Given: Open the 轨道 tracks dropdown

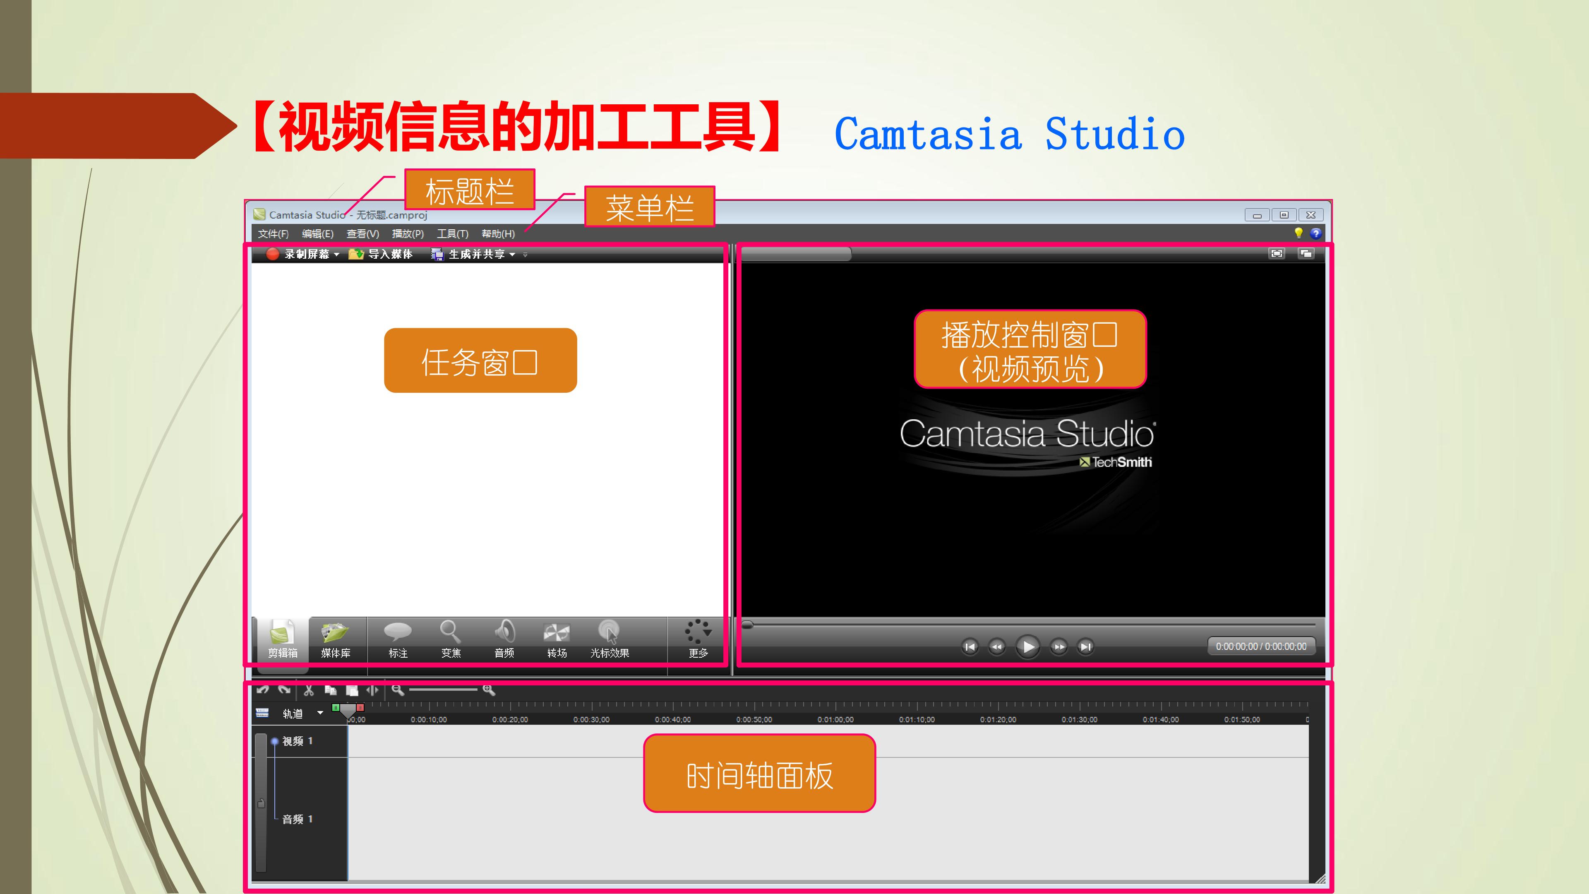Looking at the screenshot, I should (x=320, y=713).
